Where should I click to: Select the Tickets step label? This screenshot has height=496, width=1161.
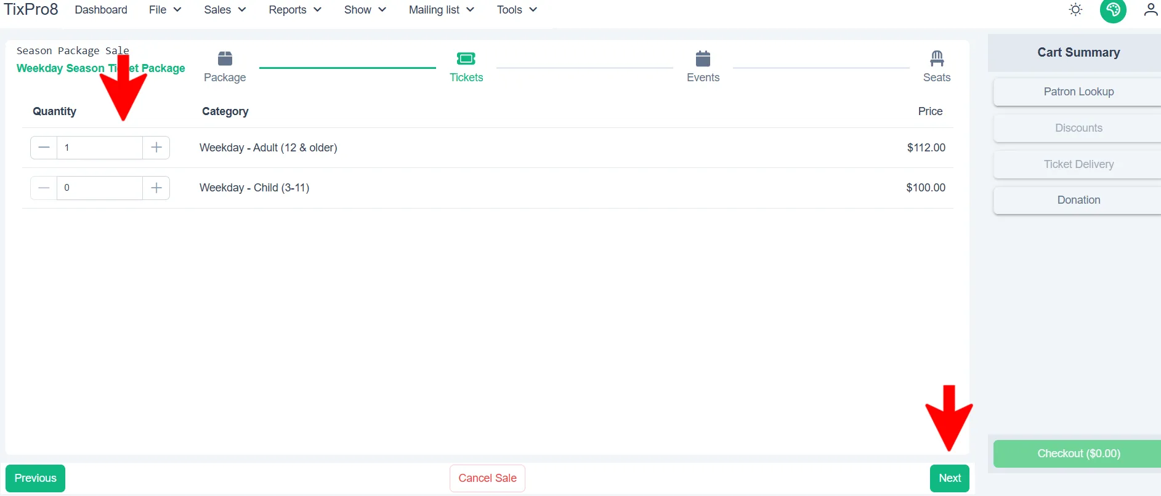pyautogui.click(x=466, y=78)
